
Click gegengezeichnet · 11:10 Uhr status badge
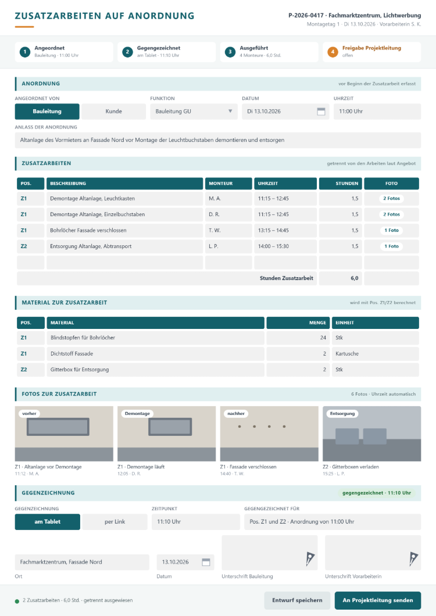(377, 493)
